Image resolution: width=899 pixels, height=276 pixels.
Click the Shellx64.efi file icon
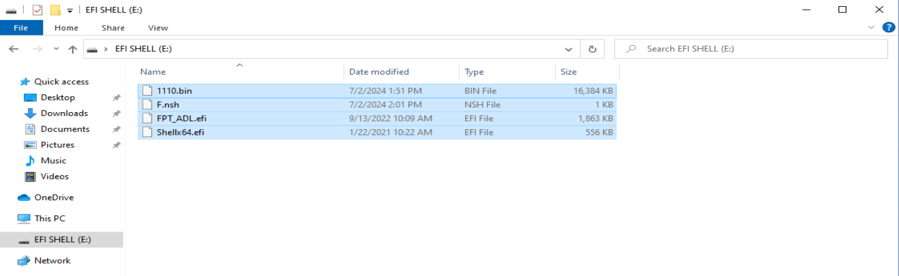(147, 132)
